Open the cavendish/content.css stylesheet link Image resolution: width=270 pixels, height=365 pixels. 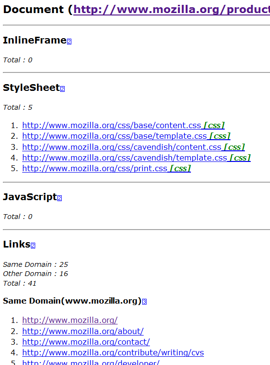tap(121, 147)
